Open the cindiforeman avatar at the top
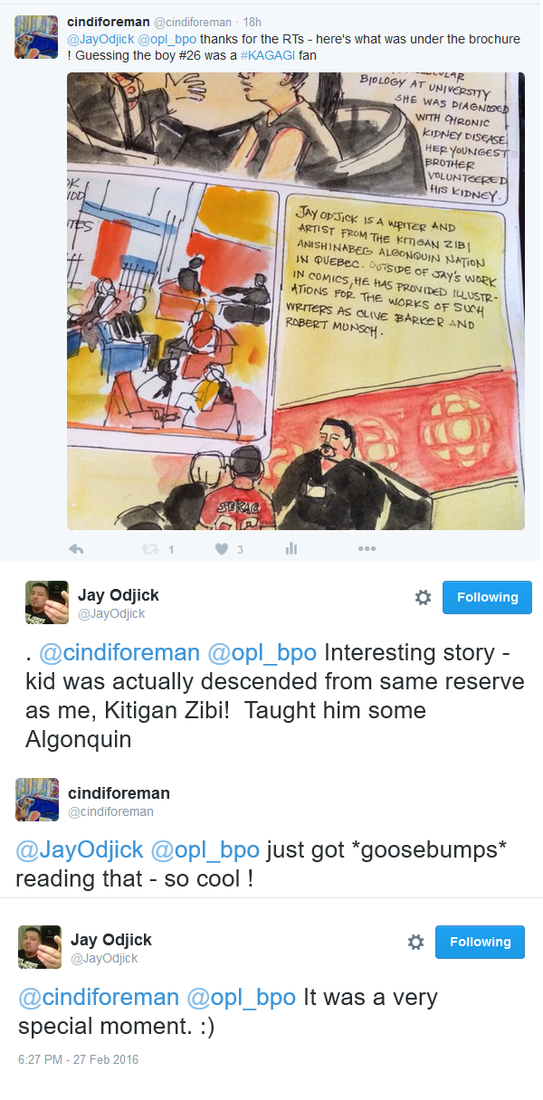 pos(36,37)
